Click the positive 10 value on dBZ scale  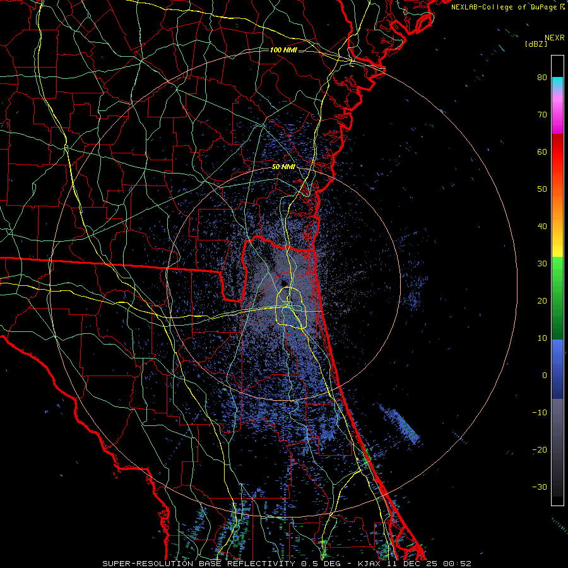tap(542, 338)
